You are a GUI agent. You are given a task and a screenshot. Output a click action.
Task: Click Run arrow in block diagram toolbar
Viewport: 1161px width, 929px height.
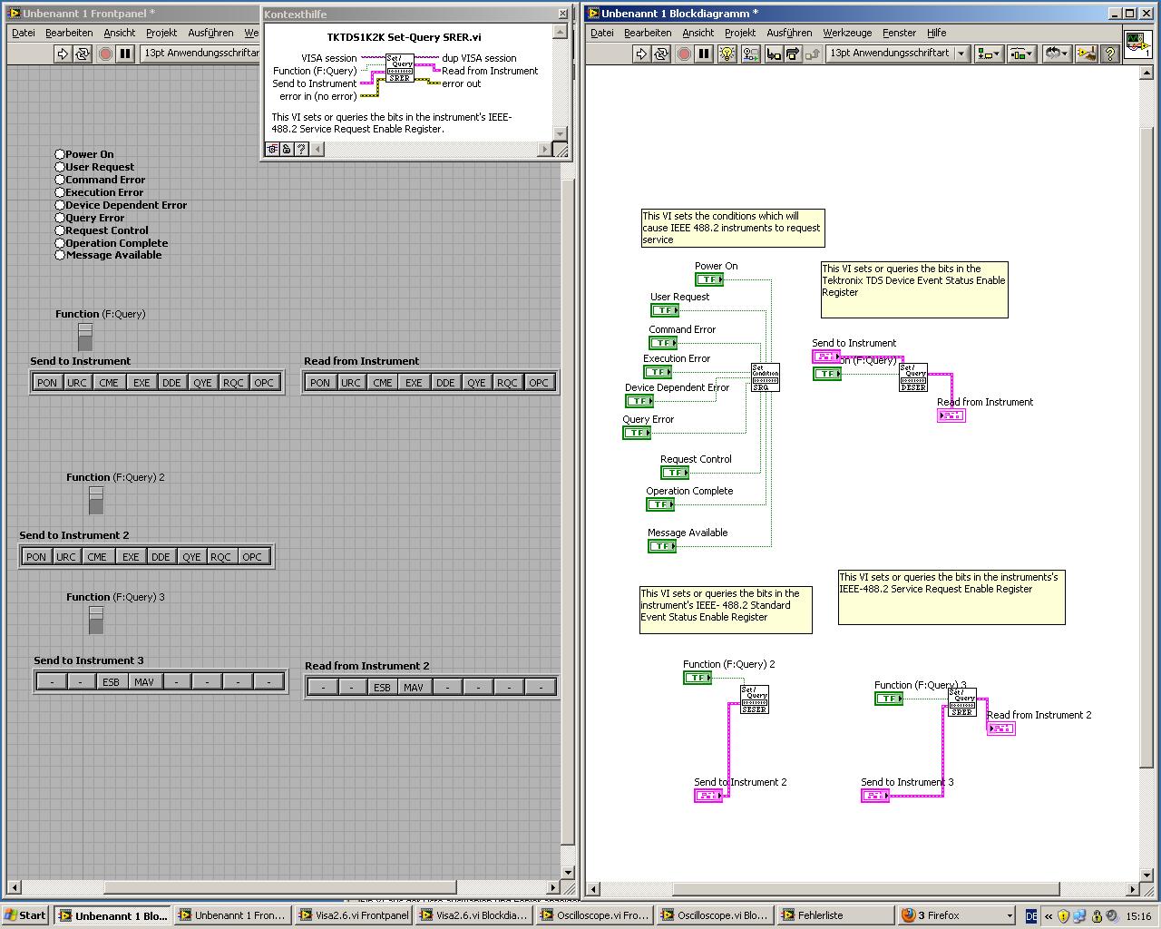coord(641,54)
